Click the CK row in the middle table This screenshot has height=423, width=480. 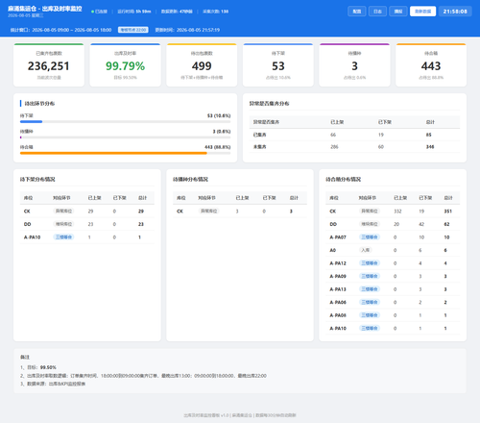240,211
